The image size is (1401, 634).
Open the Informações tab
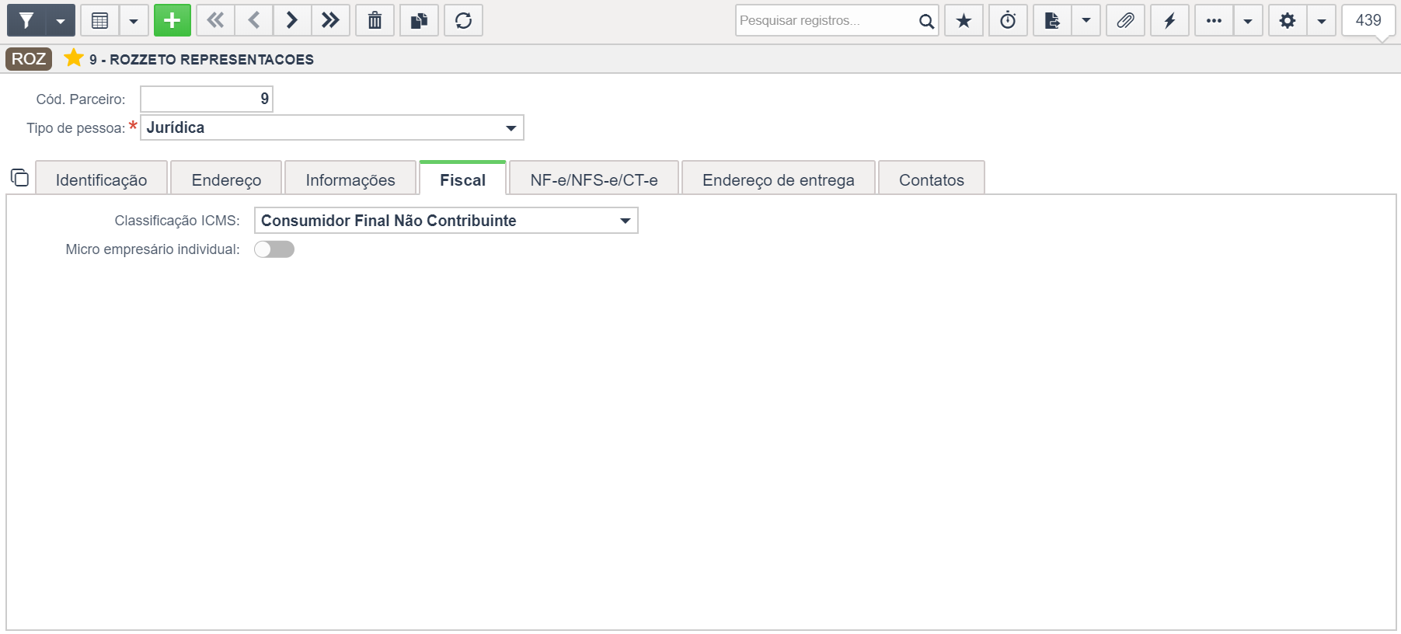[x=350, y=179]
